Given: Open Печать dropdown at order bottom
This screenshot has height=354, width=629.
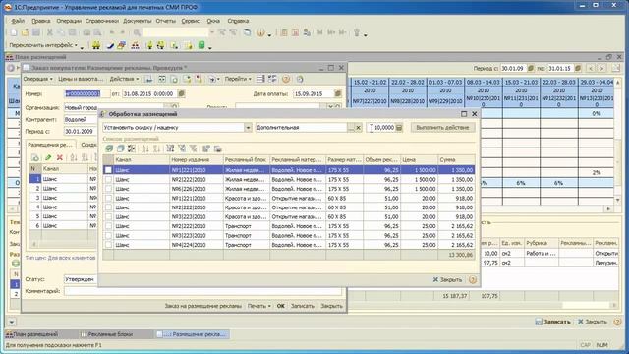Looking at the screenshot, I should pyautogui.click(x=258, y=306).
